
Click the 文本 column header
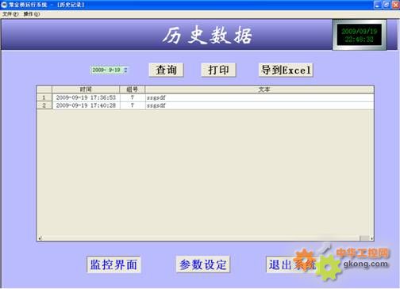pyautogui.click(x=260, y=89)
